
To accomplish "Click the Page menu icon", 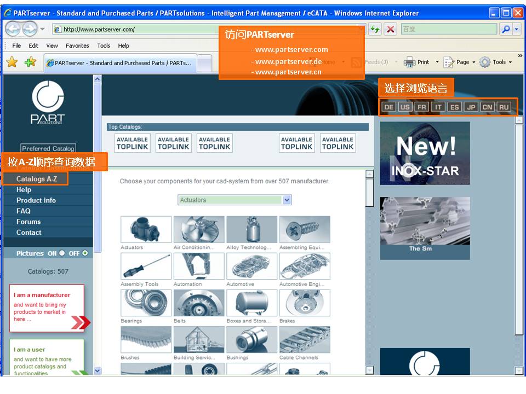I will pyautogui.click(x=449, y=62).
